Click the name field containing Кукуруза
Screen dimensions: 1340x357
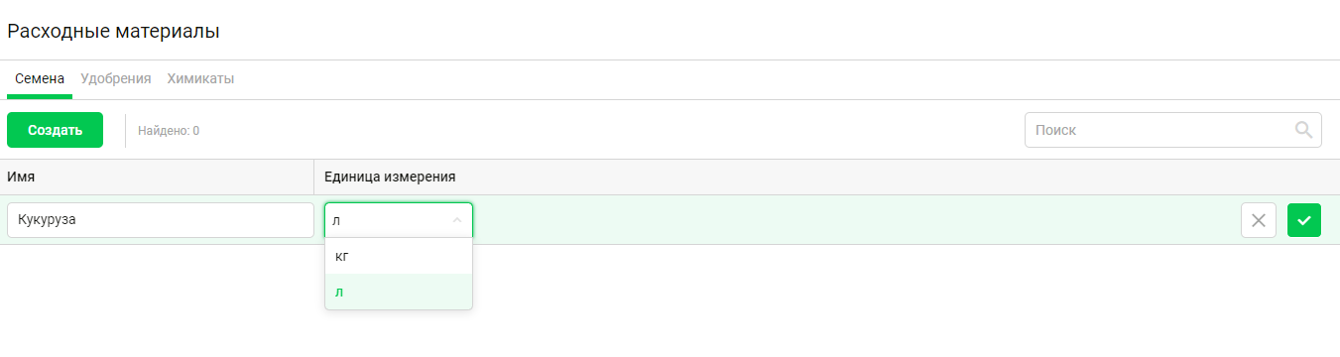(161, 220)
